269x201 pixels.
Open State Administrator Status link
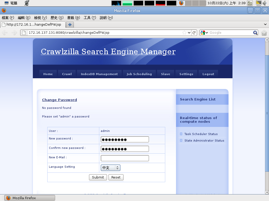point(204,141)
